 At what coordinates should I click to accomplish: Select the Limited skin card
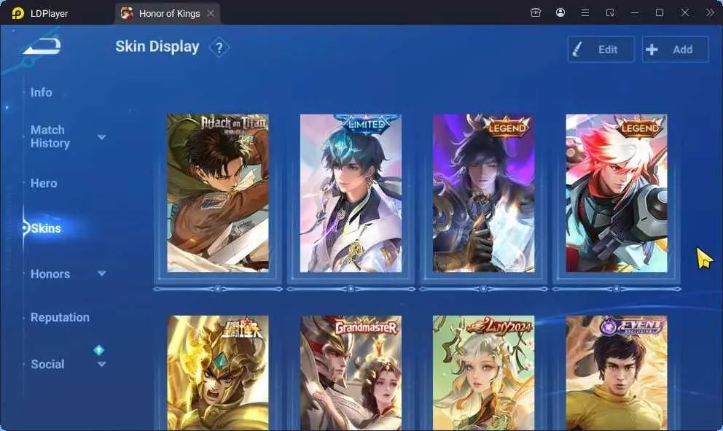click(351, 193)
